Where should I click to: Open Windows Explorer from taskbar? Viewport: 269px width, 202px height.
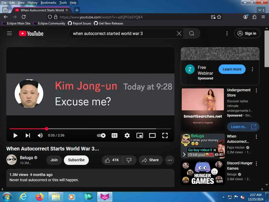pyautogui.click(x=56, y=197)
